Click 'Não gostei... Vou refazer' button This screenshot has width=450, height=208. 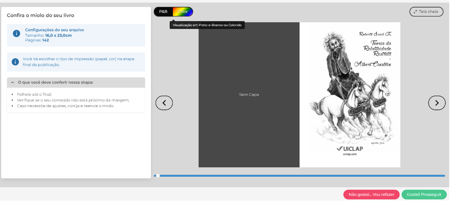click(371, 195)
